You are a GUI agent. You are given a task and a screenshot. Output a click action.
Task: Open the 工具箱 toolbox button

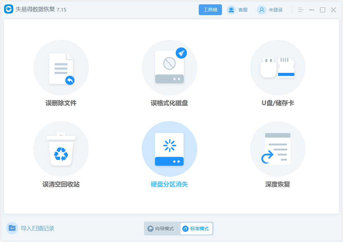click(x=210, y=10)
